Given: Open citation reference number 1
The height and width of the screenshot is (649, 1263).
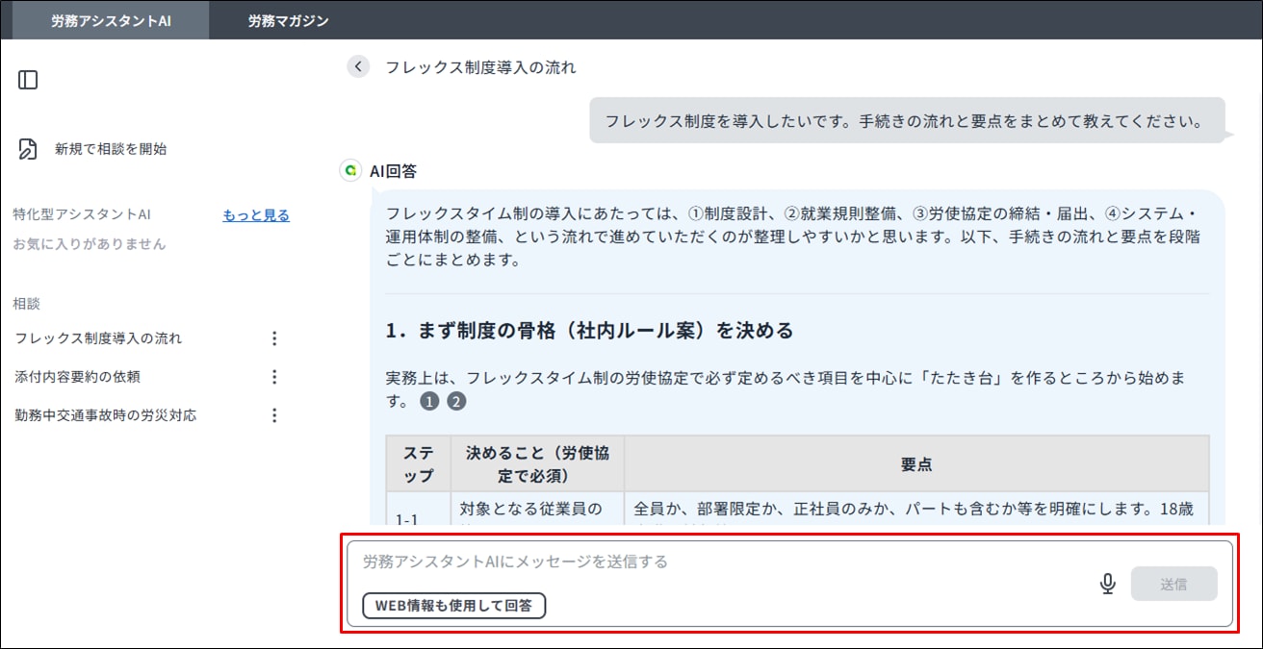Looking at the screenshot, I should [429, 402].
